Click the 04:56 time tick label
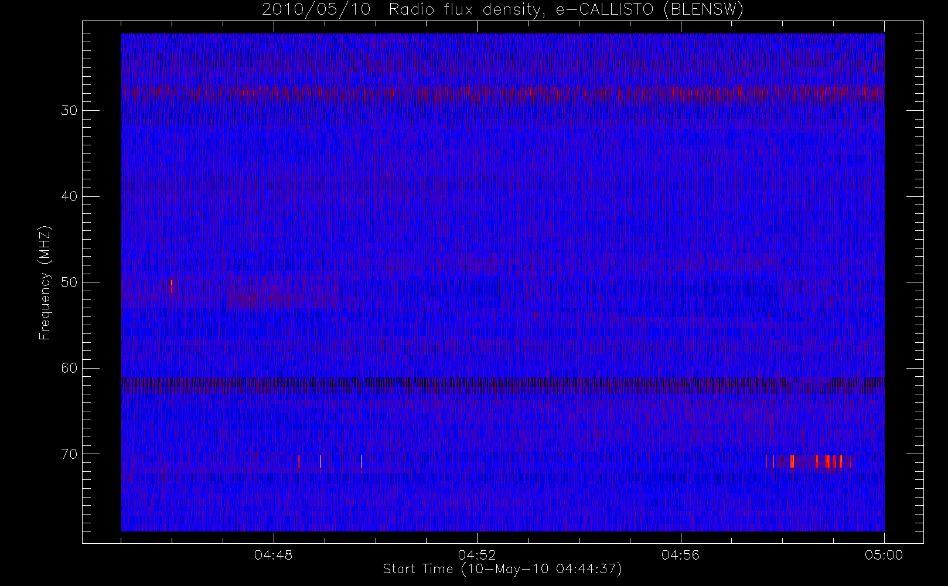Screen dimensions: 948x586 coord(680,555)
